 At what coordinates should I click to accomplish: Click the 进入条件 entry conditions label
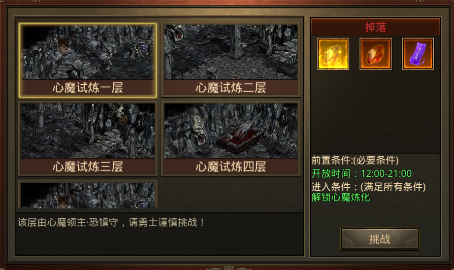pos(369,187)
